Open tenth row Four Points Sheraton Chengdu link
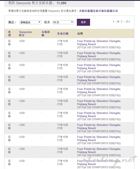 tap(99, 150)
